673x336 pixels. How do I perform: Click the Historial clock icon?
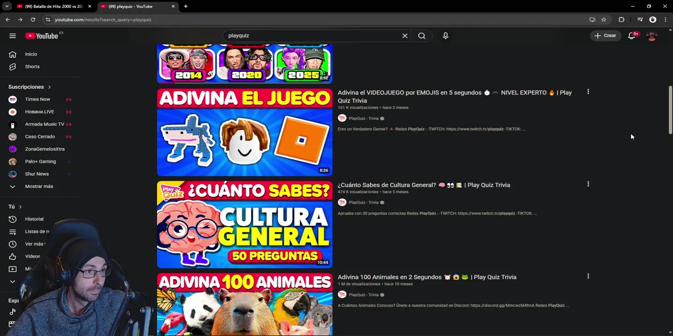13,219
